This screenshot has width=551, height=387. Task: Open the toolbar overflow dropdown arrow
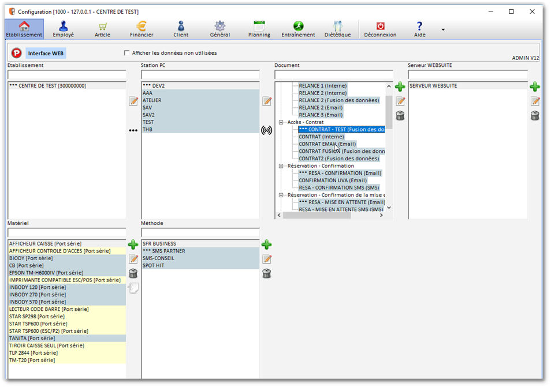pyautogui.click(x=443, y=29)
